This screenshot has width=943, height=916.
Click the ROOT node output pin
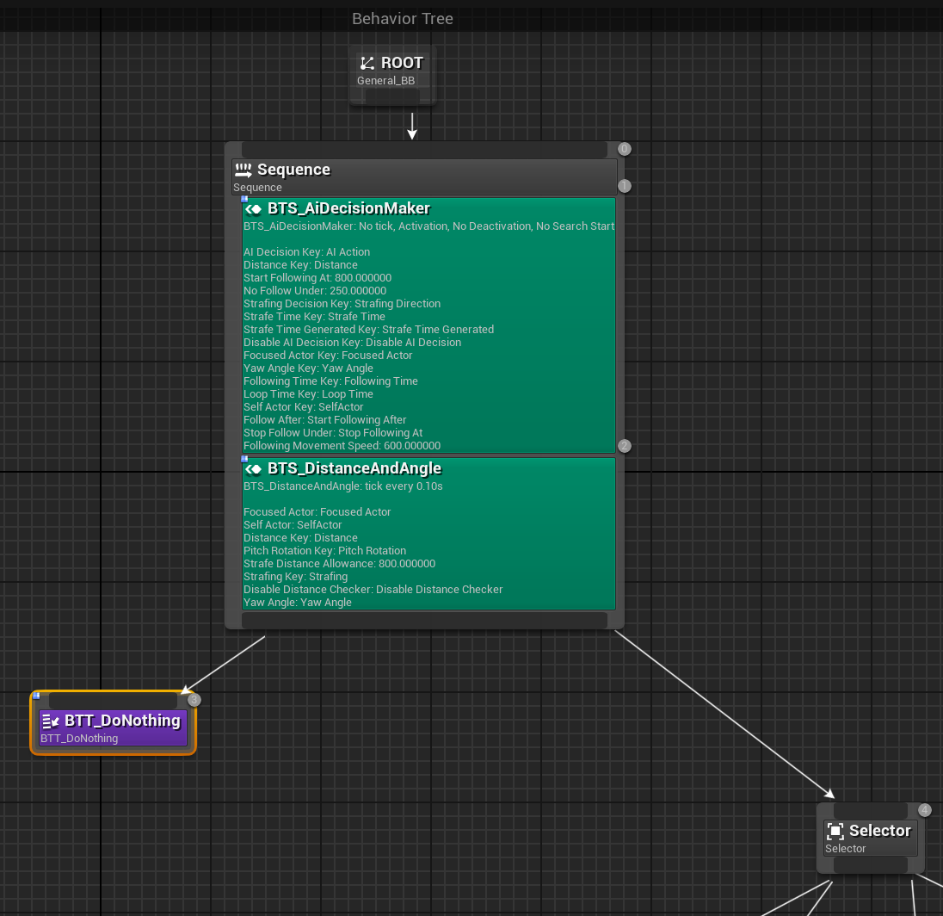[392, 96]
